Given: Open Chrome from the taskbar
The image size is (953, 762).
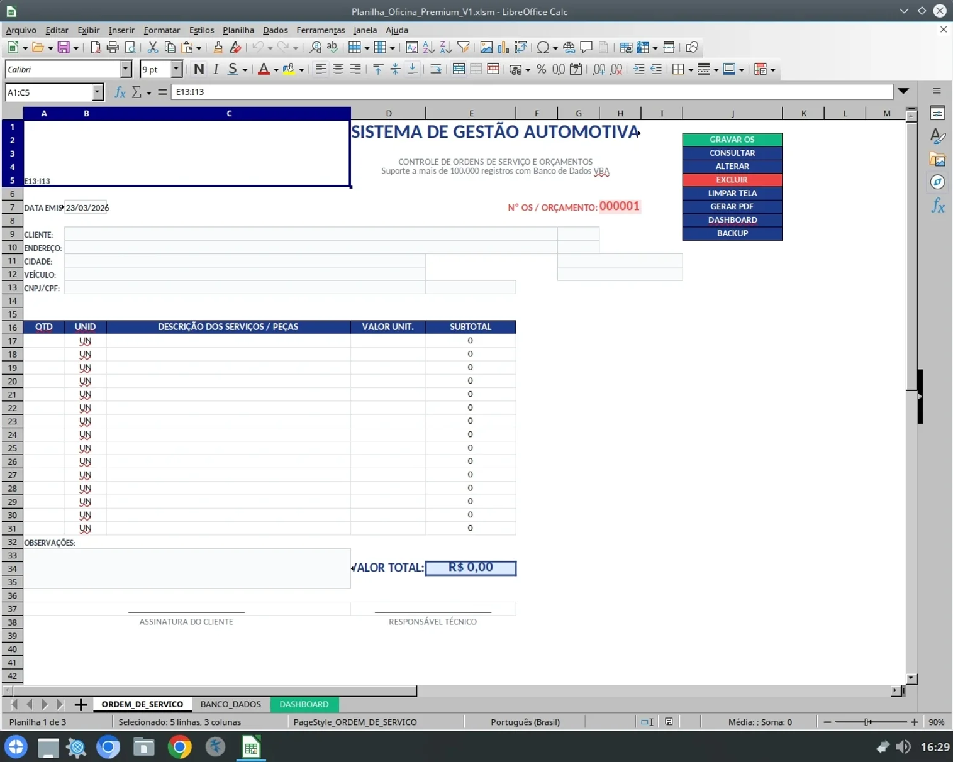Looking at the screenshot, I should (179, 747).
